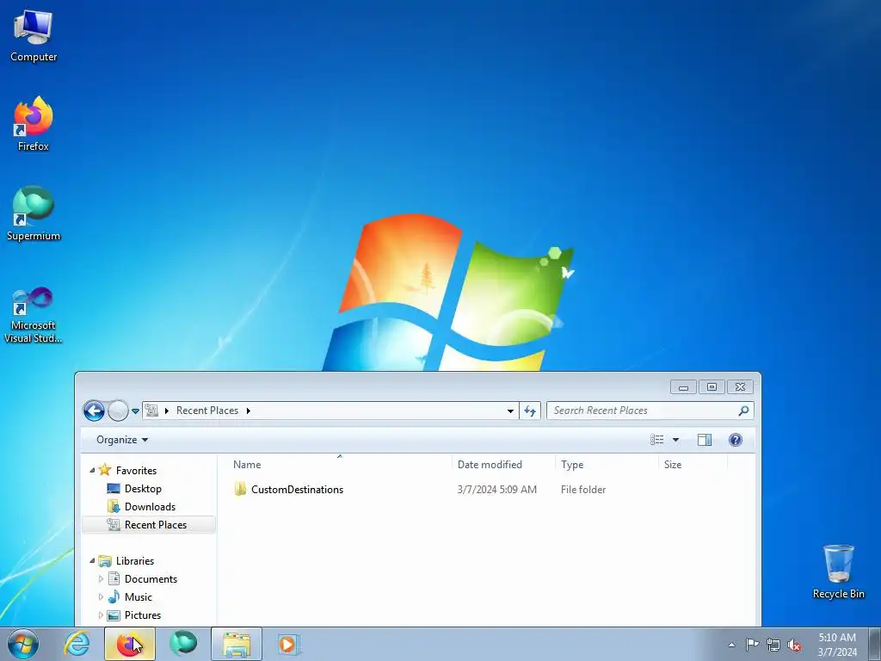Open Explorer Help button
This screenshot has height=661, width=881.
(x=735, y=440)
